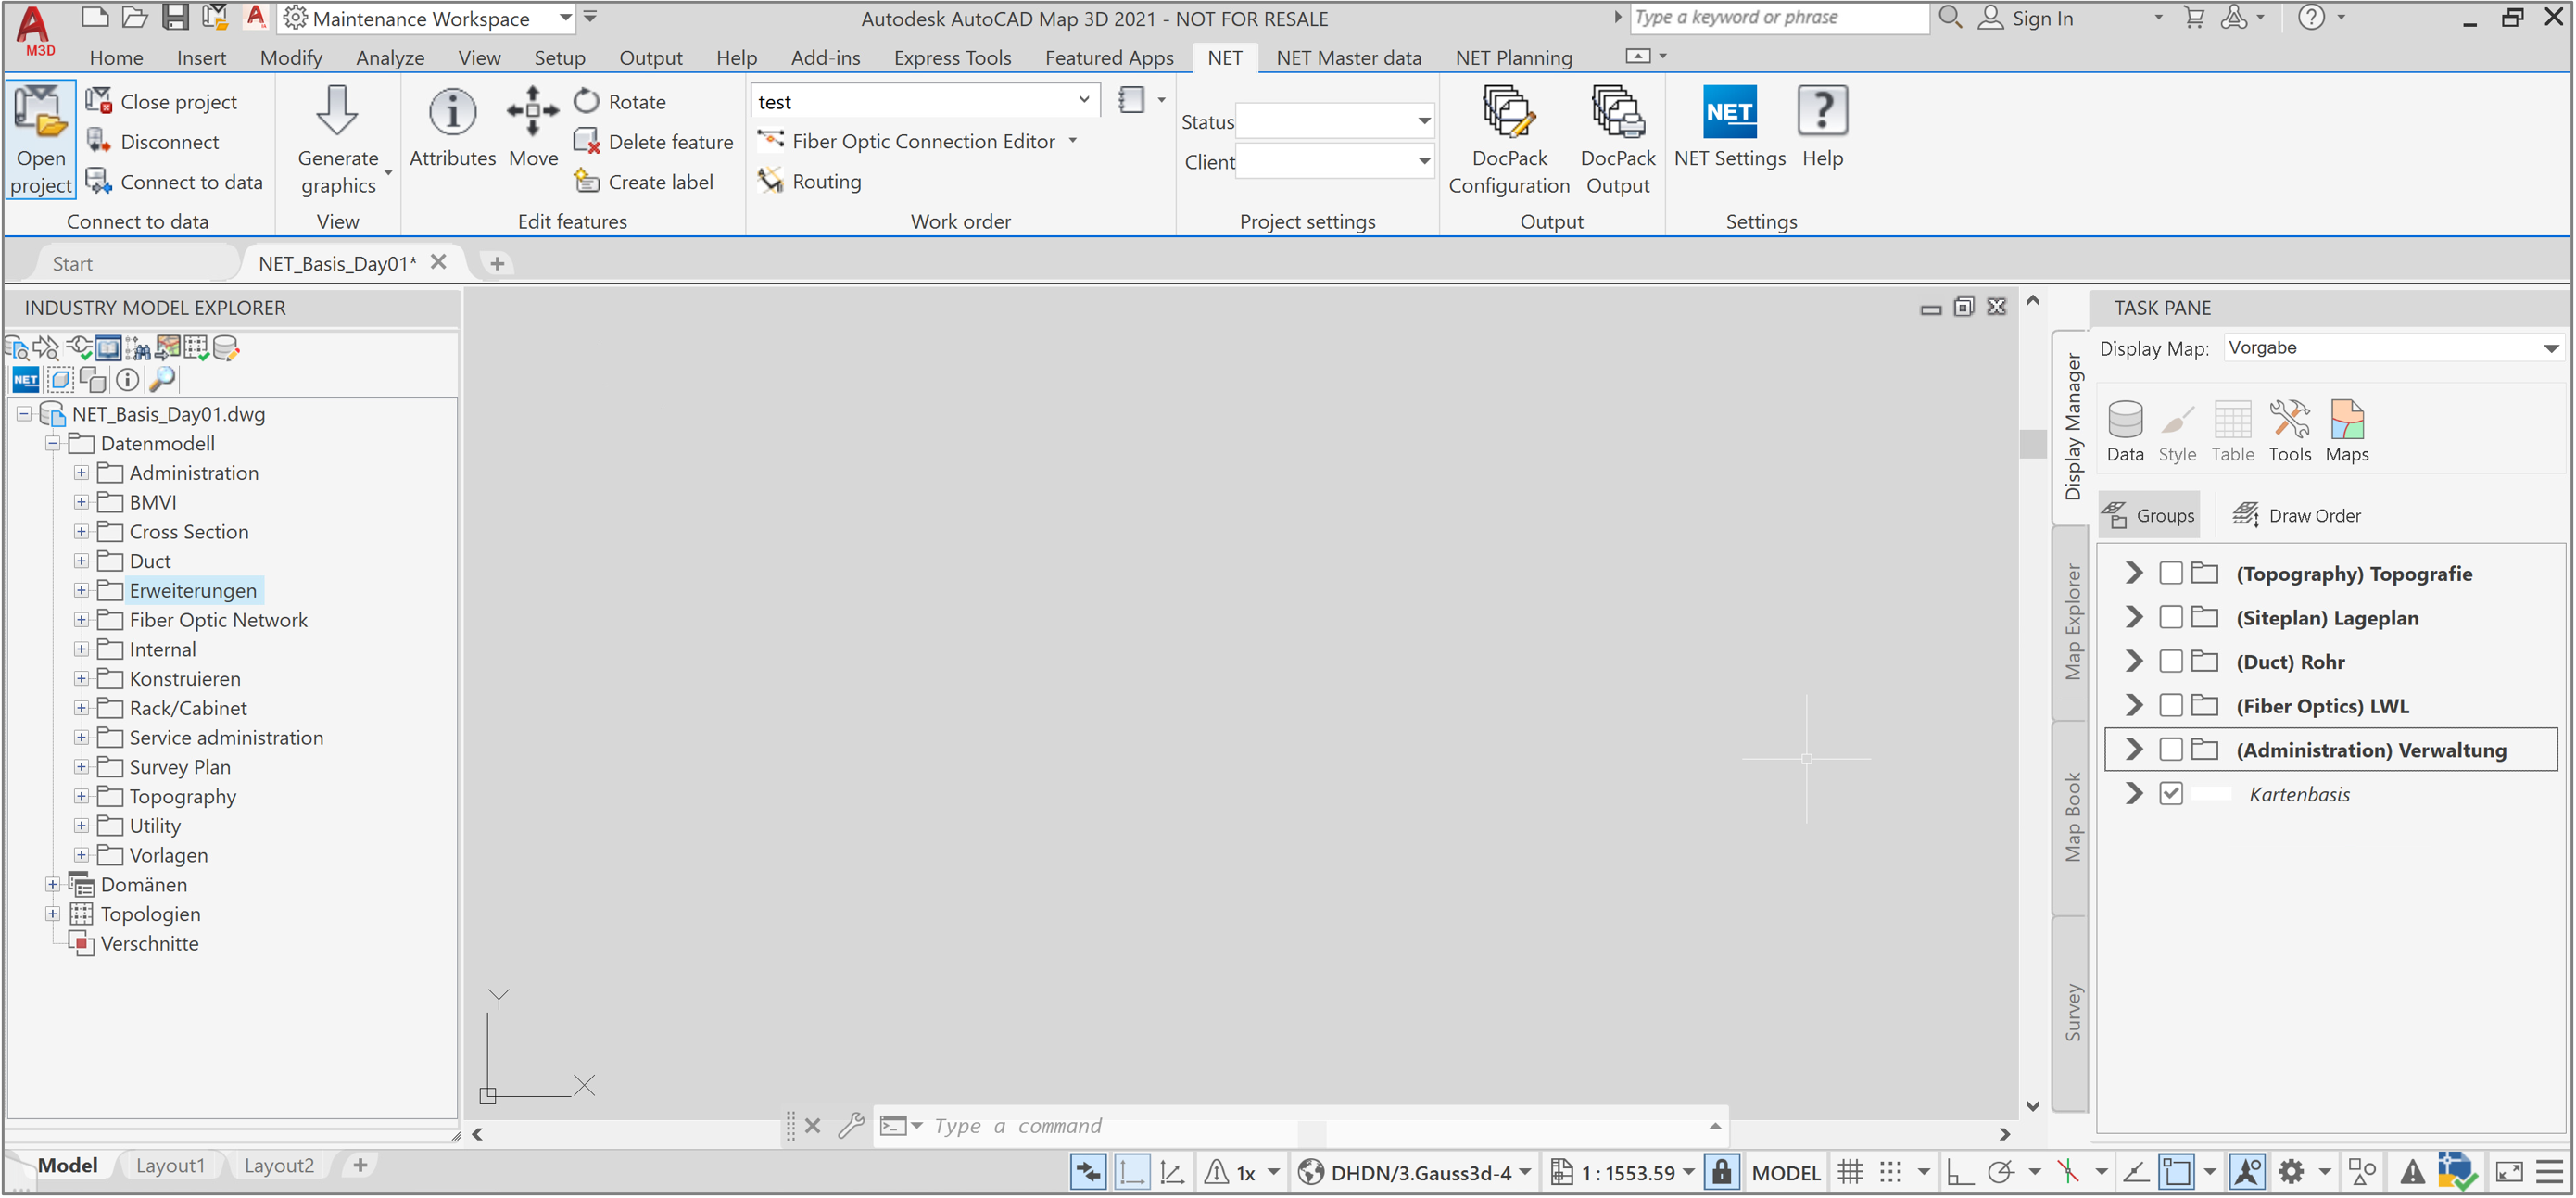
Task: Click the Rotate feature icon
Action: tap(587, 101)
